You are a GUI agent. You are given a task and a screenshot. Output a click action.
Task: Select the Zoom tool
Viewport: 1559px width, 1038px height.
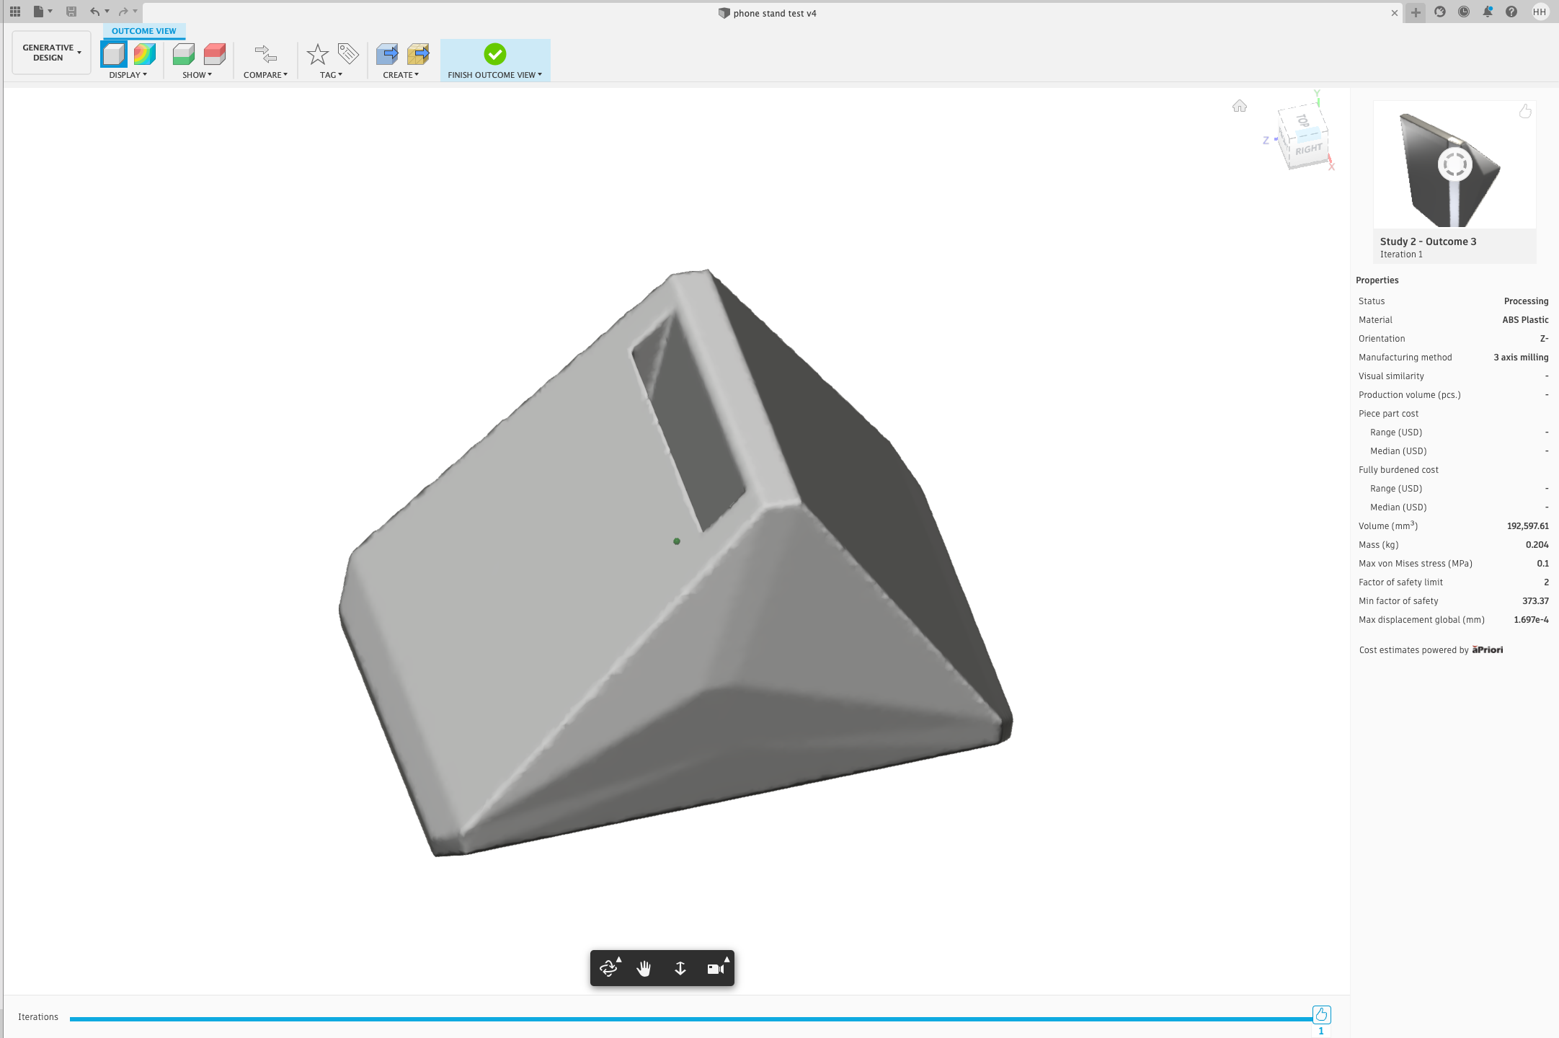tap(679, 968)
